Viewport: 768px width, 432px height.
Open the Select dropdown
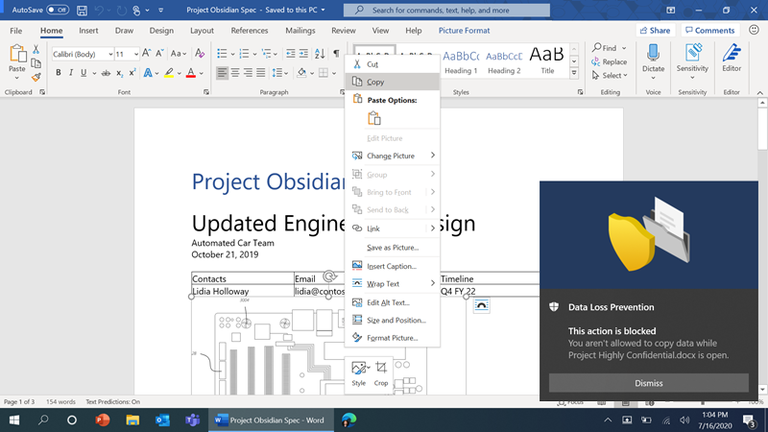[610, 76]
